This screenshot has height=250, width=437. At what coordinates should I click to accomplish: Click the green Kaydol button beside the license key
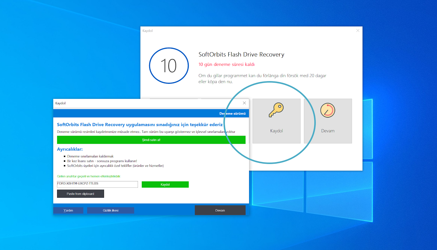[x=165, y=185]
